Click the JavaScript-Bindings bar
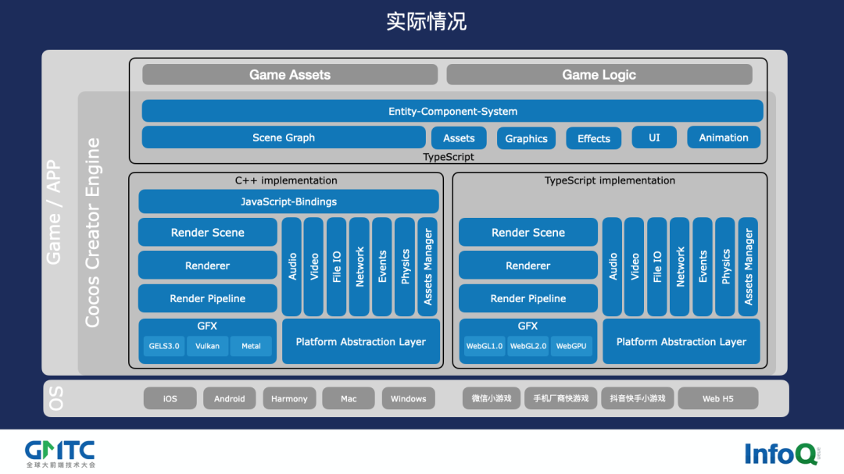The height and width of the screenshot is (474, 844). coord(288,201)
